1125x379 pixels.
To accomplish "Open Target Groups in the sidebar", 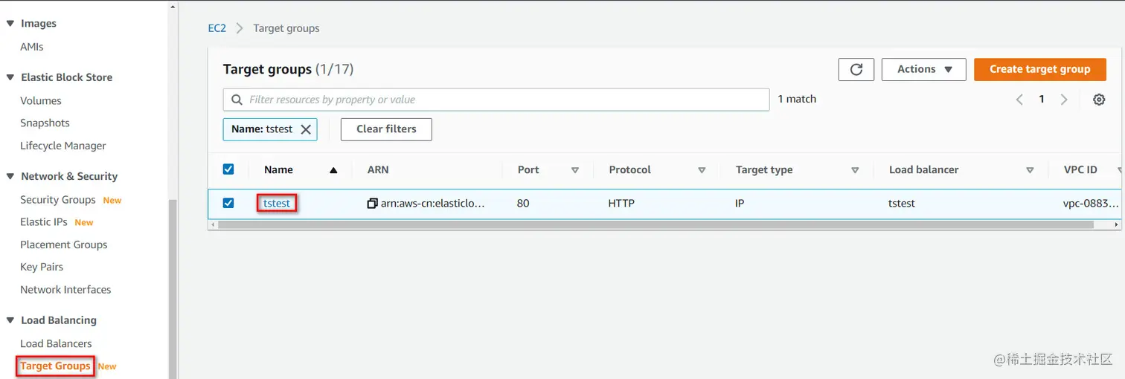I will pos(55,366).
